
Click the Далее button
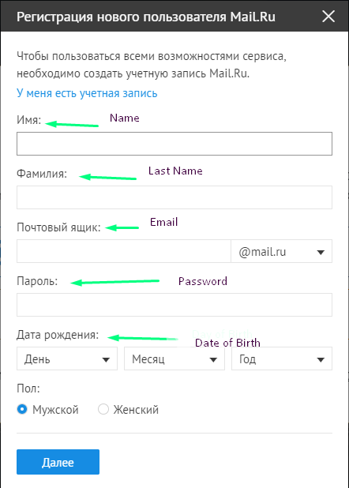[x=58, y=462]
